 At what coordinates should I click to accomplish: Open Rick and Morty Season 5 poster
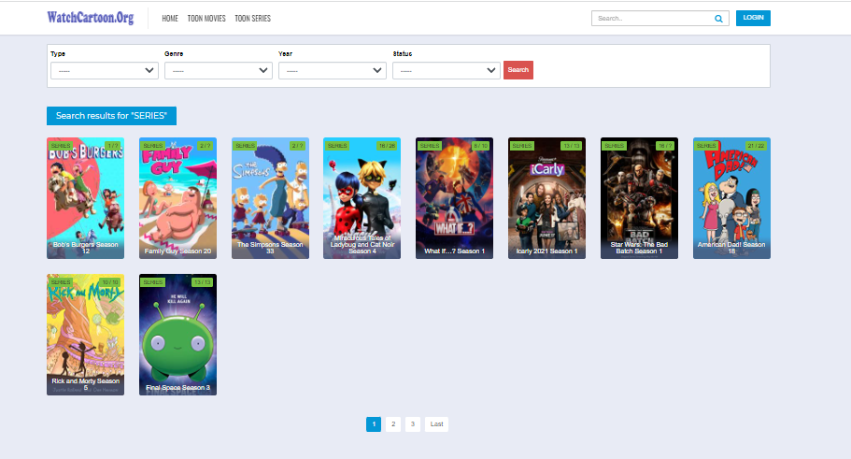pos(85,335)
